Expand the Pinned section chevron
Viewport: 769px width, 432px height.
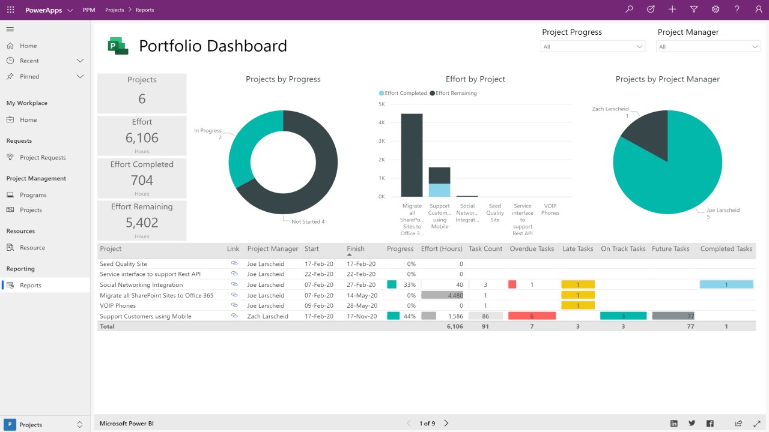[80, 76]
